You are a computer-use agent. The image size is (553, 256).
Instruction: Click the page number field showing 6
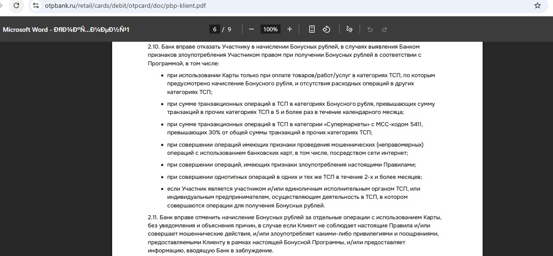(x=215, y=29)
